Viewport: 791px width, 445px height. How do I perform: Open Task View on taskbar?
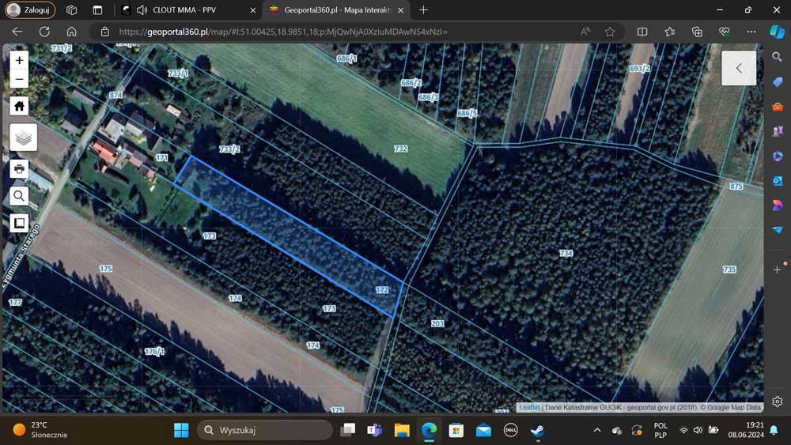[347, 430]
